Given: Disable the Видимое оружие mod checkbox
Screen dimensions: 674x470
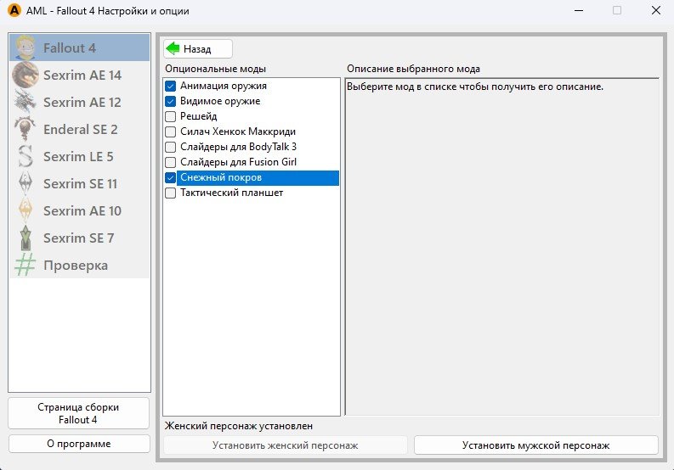Looking at the screenshot, I should (x=171, y=102).
